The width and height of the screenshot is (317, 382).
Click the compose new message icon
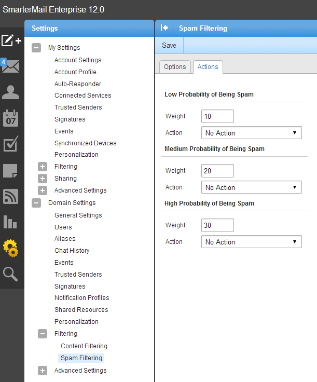11,40
